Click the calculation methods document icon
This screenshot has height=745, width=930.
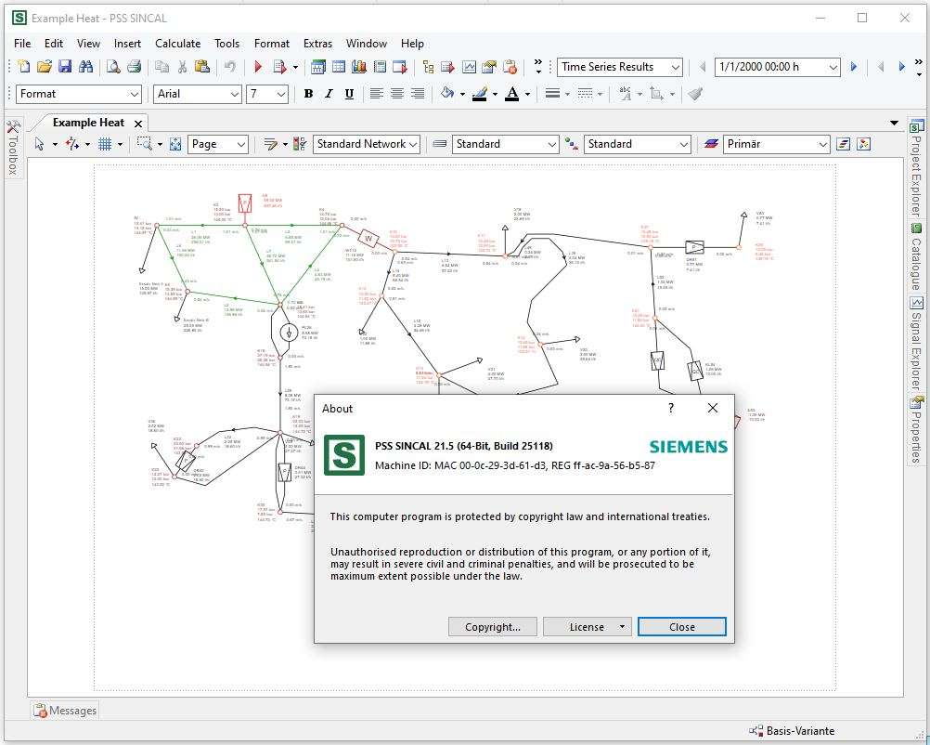click(x=279, y=67)
